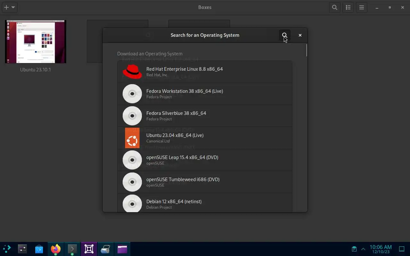Click the disc icon beside Debian 12

pyautogui.click(x=132, y=203)
